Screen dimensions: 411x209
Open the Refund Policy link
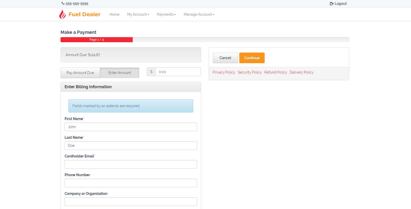(x=276, y=72)
